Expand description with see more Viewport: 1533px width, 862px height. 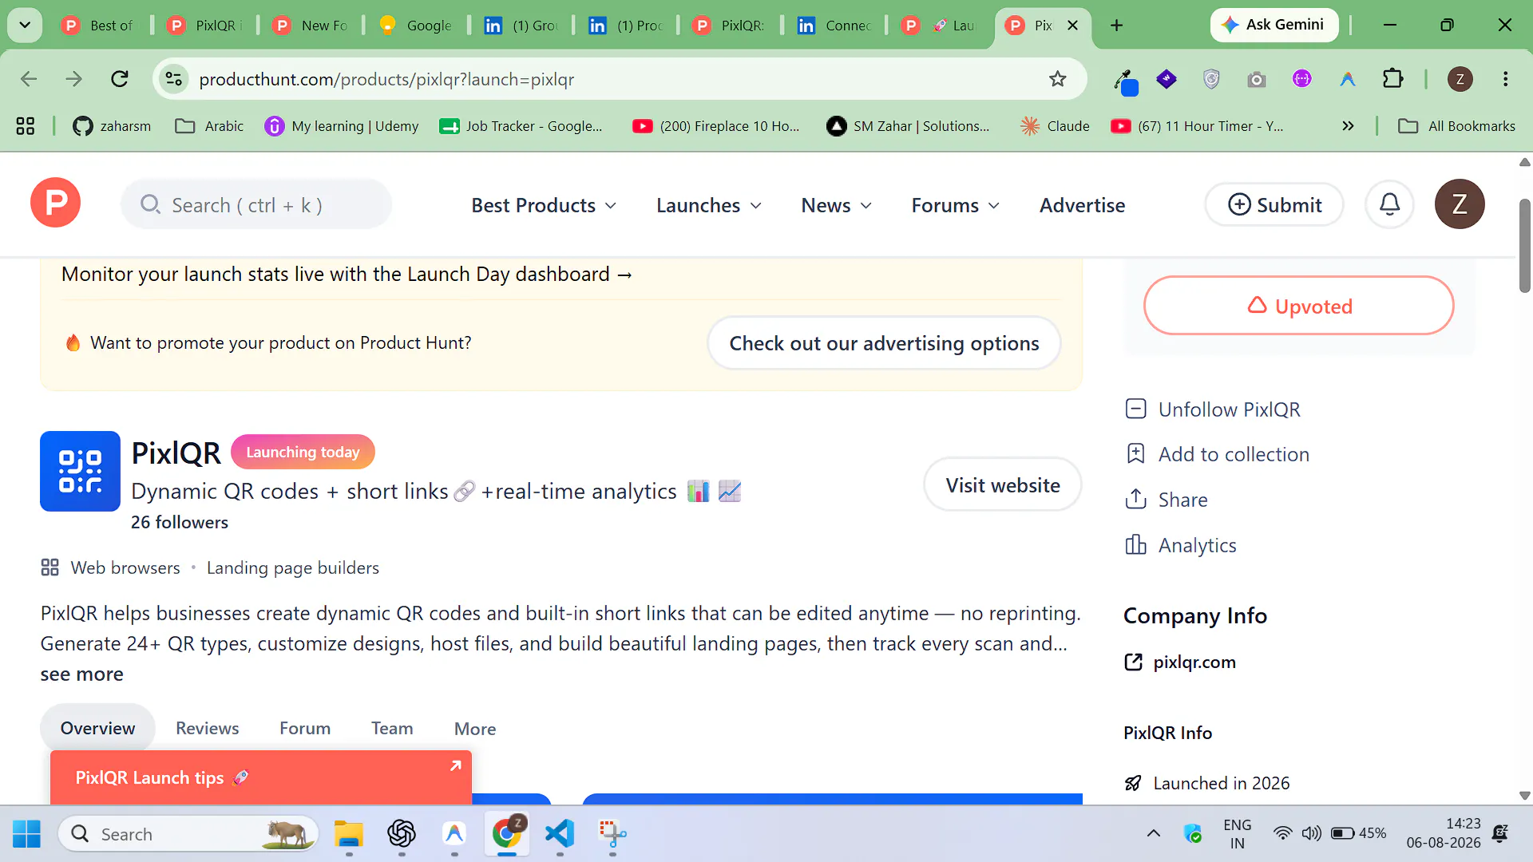pos(81,674)
